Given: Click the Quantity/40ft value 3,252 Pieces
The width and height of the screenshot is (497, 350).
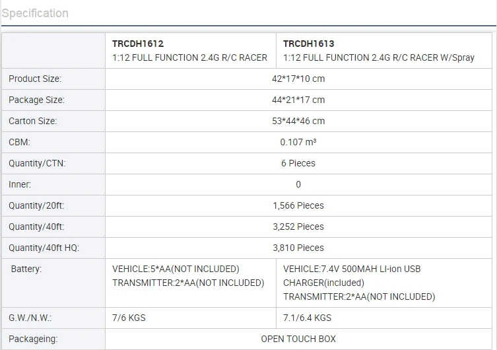Looking at the screenshot, I should 298,227.
